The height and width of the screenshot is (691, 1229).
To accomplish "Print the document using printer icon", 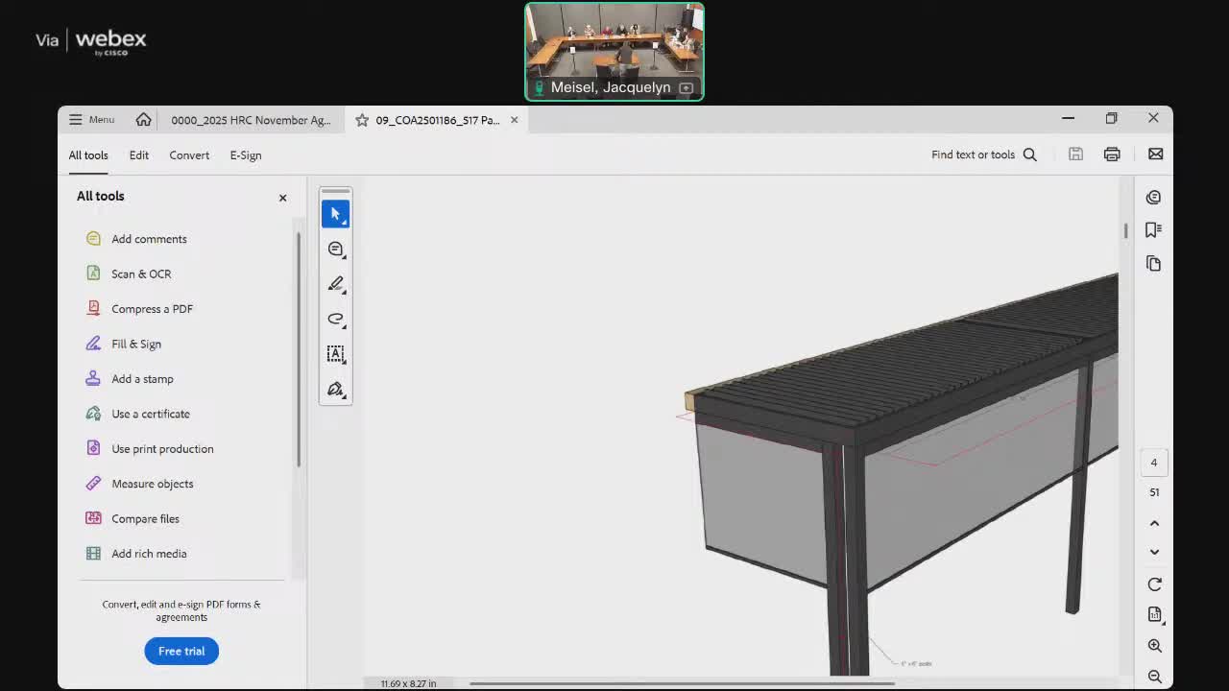I will pos(1112,155).
